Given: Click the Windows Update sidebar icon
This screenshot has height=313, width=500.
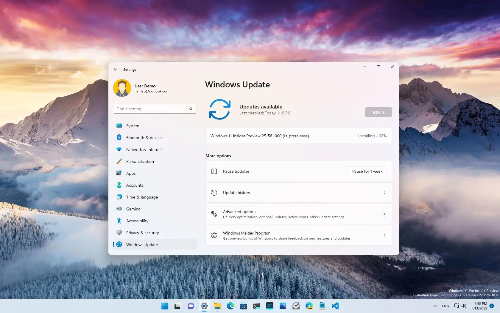Looking at the screenshot, I should click(x=119, y=244).
